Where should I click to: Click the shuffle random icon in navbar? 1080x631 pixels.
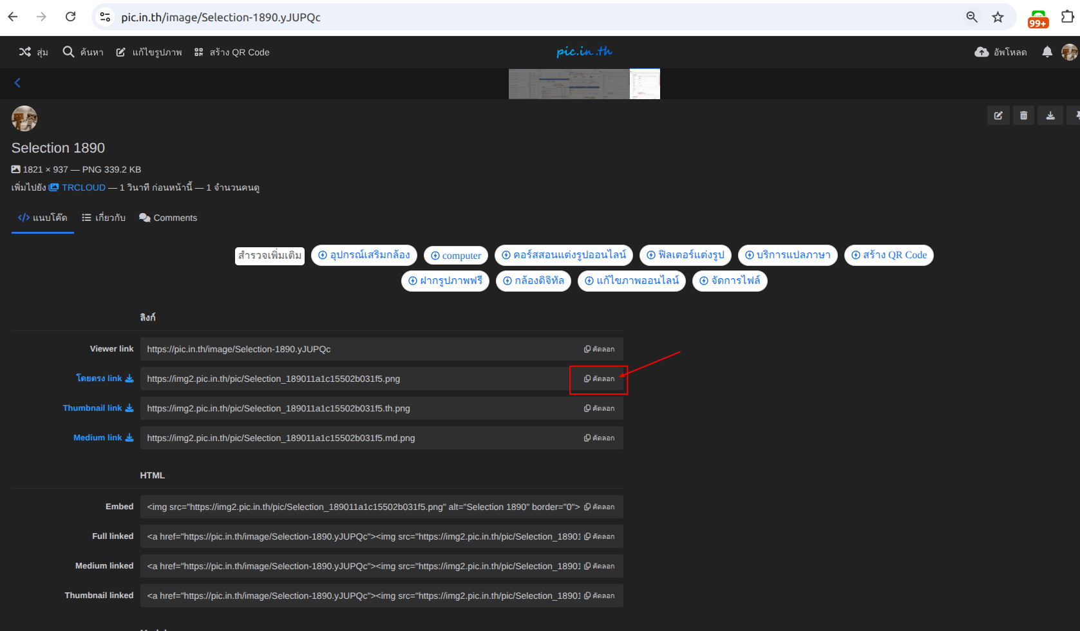point(25,52)
